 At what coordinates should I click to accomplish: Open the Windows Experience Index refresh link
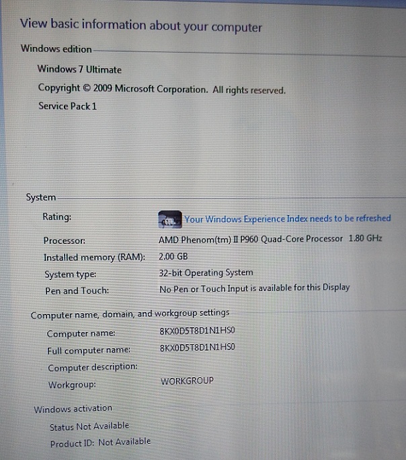pyautogui.click(x=288, y=219)
